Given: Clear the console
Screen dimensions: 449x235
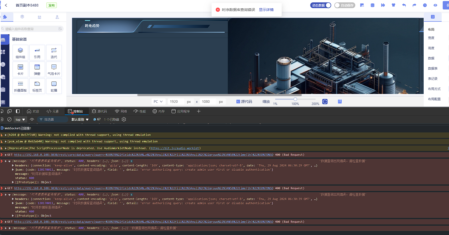Looking at the screenshot, I should click(9, 119).
